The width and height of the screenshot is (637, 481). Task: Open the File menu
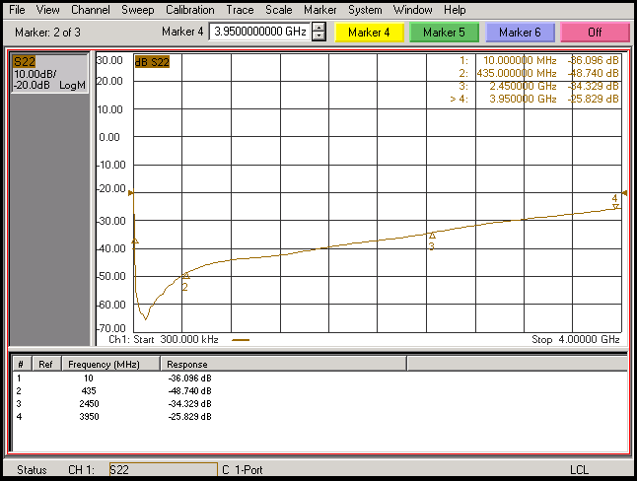point(17,9)
